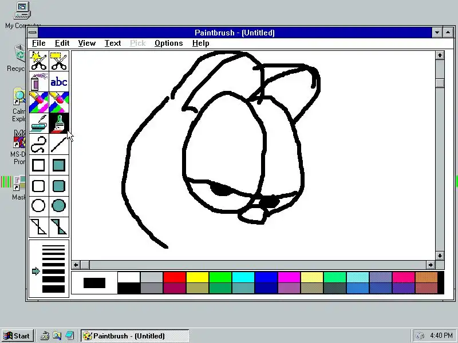Select the Filled Box tool

point(59,165)
